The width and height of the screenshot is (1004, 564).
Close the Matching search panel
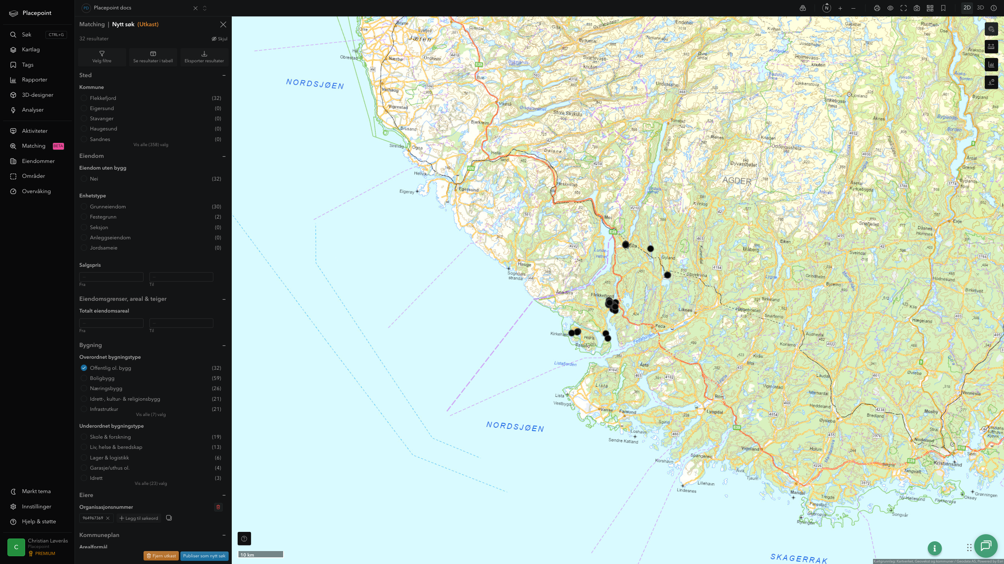[x=223, y=24]
